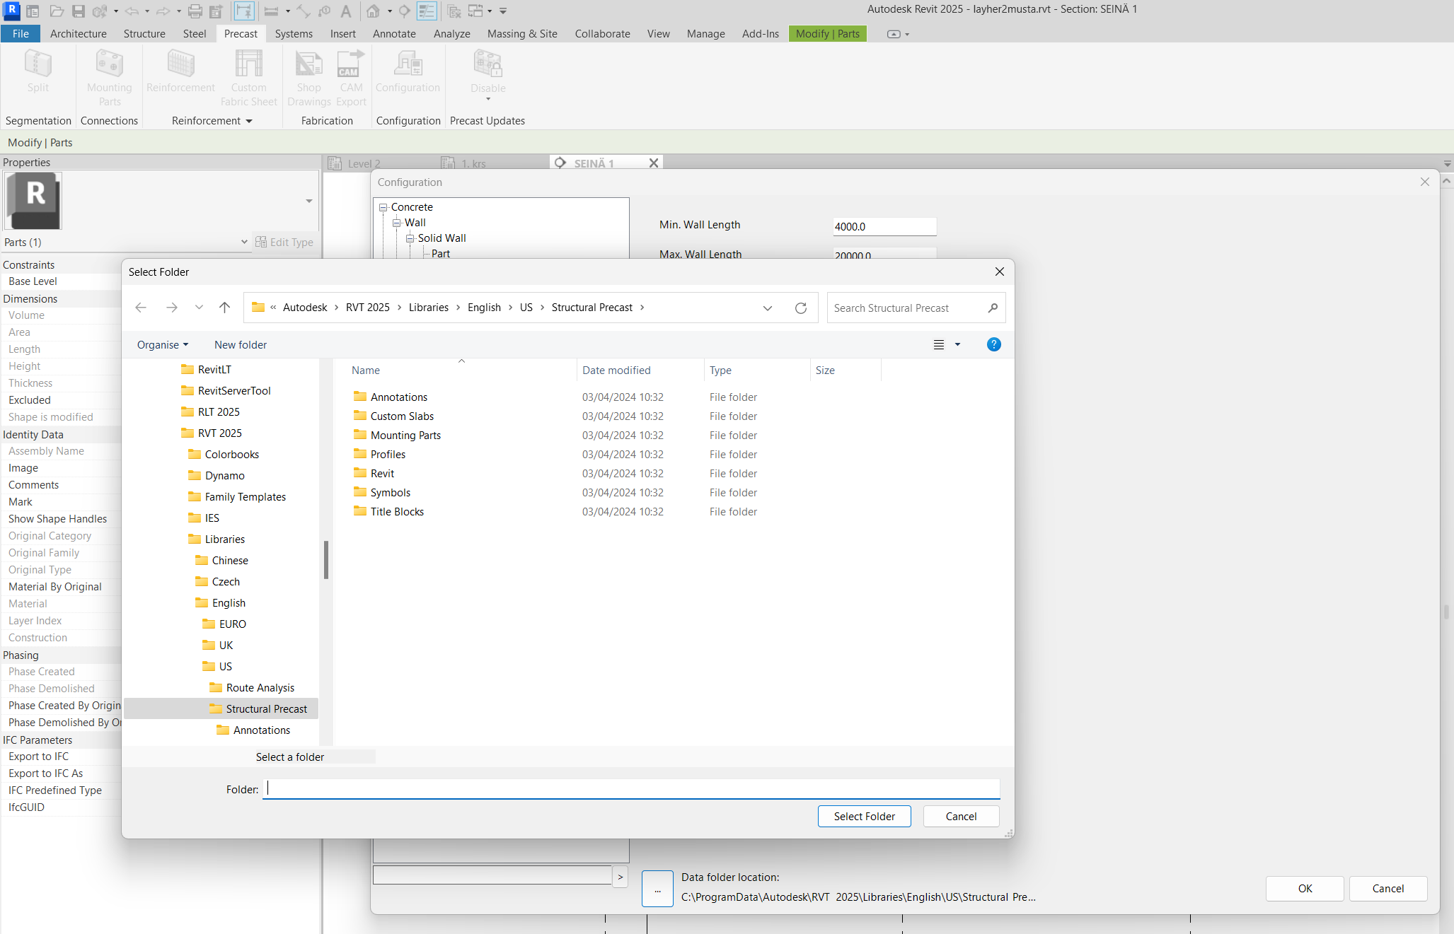
Task: Create a New folder in the dialog
Action: 240,344
